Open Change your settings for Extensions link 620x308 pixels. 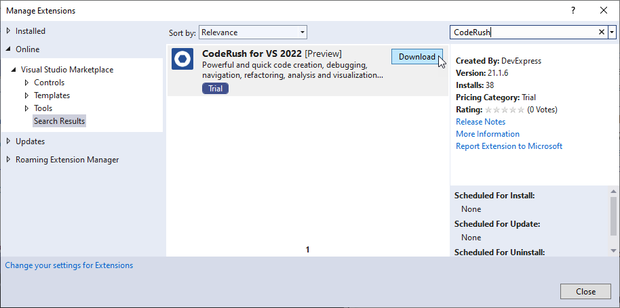click(x=69, y=265)
